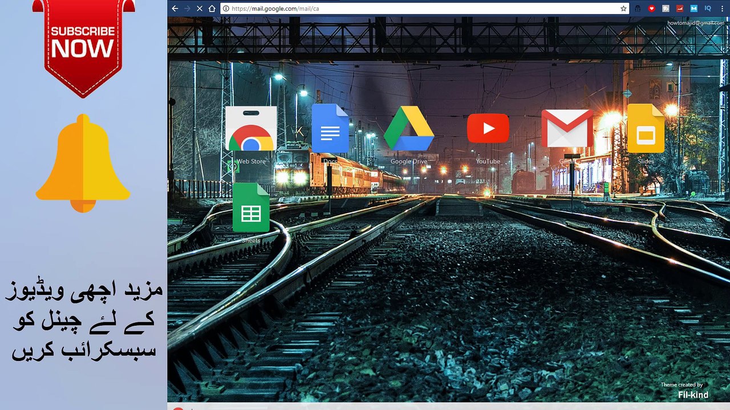View site information via the info icon

pos(226,9)
